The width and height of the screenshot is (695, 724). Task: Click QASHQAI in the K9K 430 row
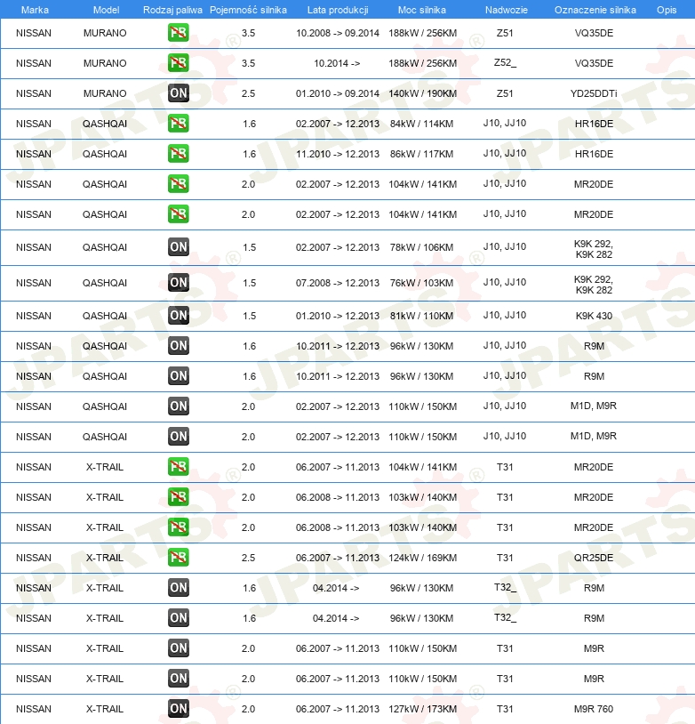point(105,316)
